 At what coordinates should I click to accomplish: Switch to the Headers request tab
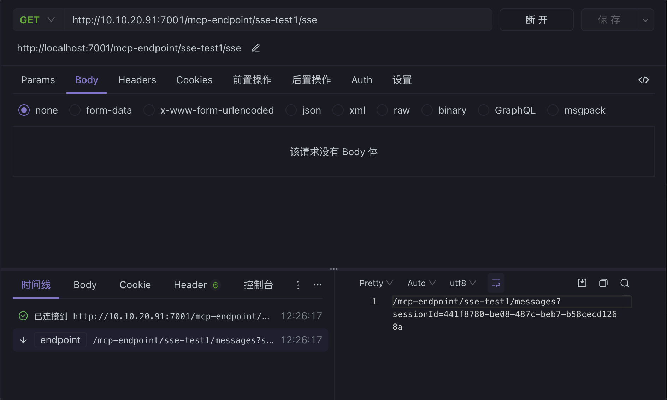[x=137, y=80]
